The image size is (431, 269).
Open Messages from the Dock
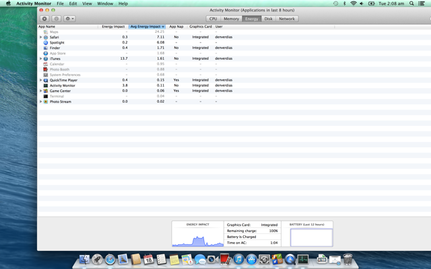pos(200,260)
